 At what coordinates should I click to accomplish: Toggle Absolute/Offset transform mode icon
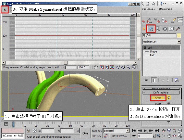pos(34,131)
